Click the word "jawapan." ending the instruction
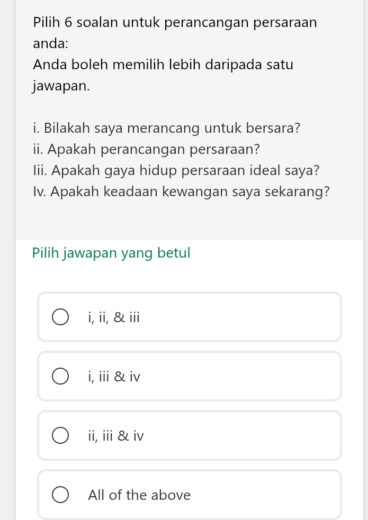The height and width of the screenshot is (520, 368). 61,86
